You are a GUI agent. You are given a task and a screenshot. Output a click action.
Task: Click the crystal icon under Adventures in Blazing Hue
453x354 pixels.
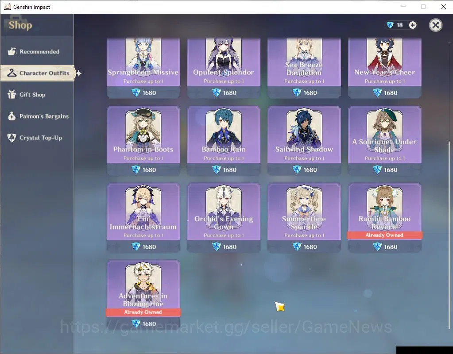point(136,323)
